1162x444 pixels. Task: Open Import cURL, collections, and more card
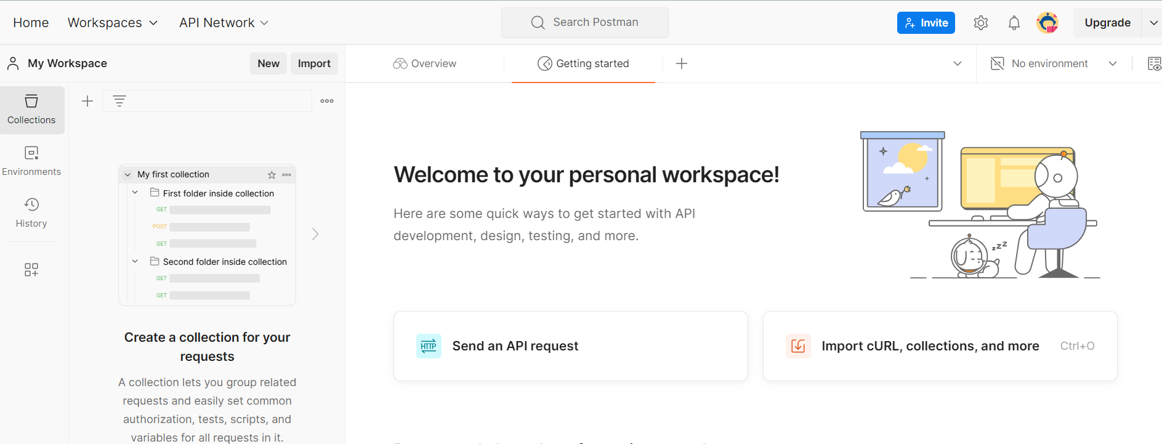click(x=940, y=346)
